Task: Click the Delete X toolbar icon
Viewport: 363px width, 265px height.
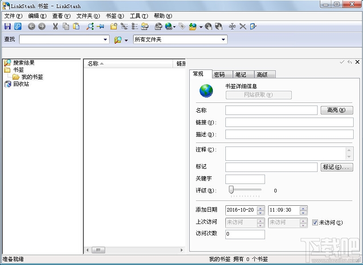Action: 243,26
